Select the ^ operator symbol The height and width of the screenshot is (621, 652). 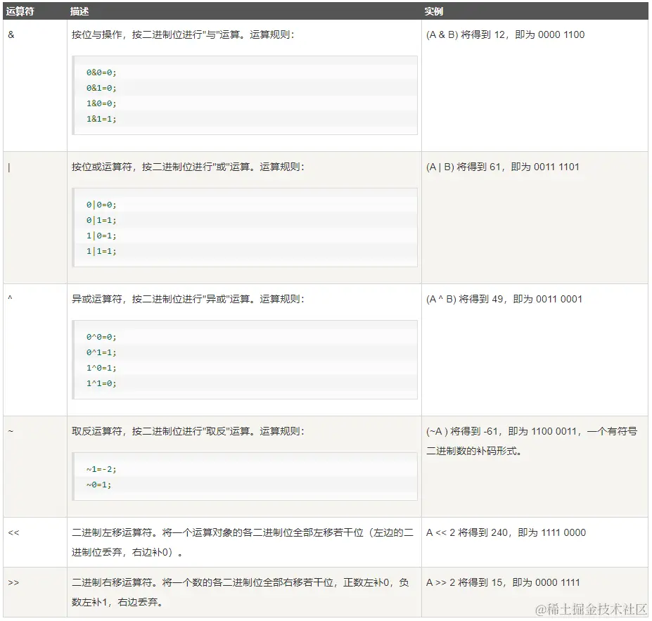(8, 298)
